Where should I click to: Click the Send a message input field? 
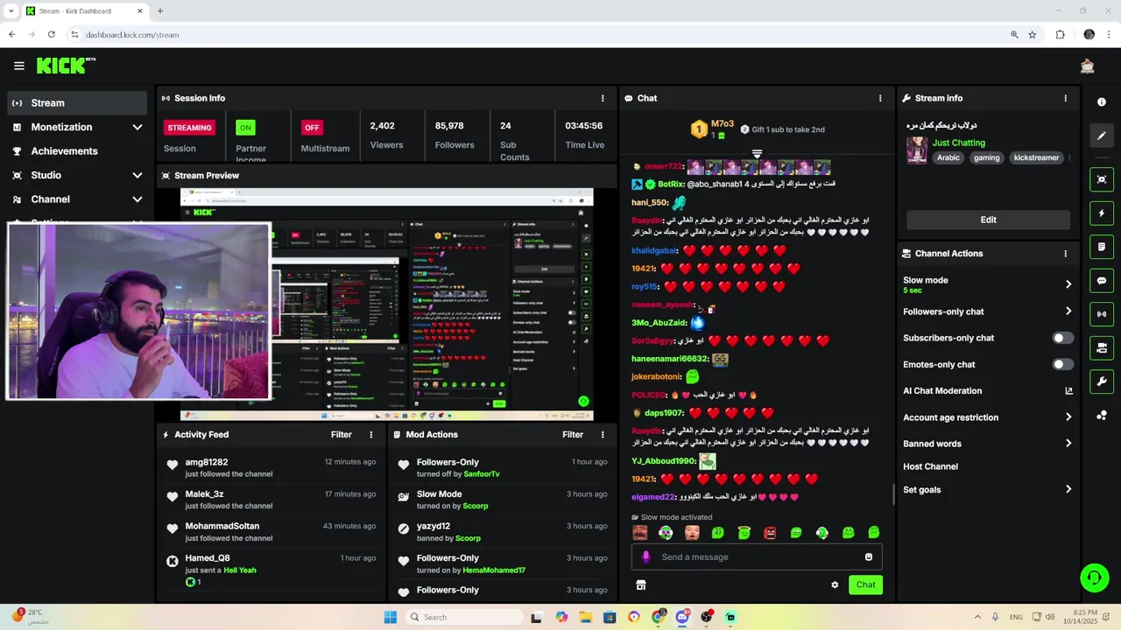(757, 556)
